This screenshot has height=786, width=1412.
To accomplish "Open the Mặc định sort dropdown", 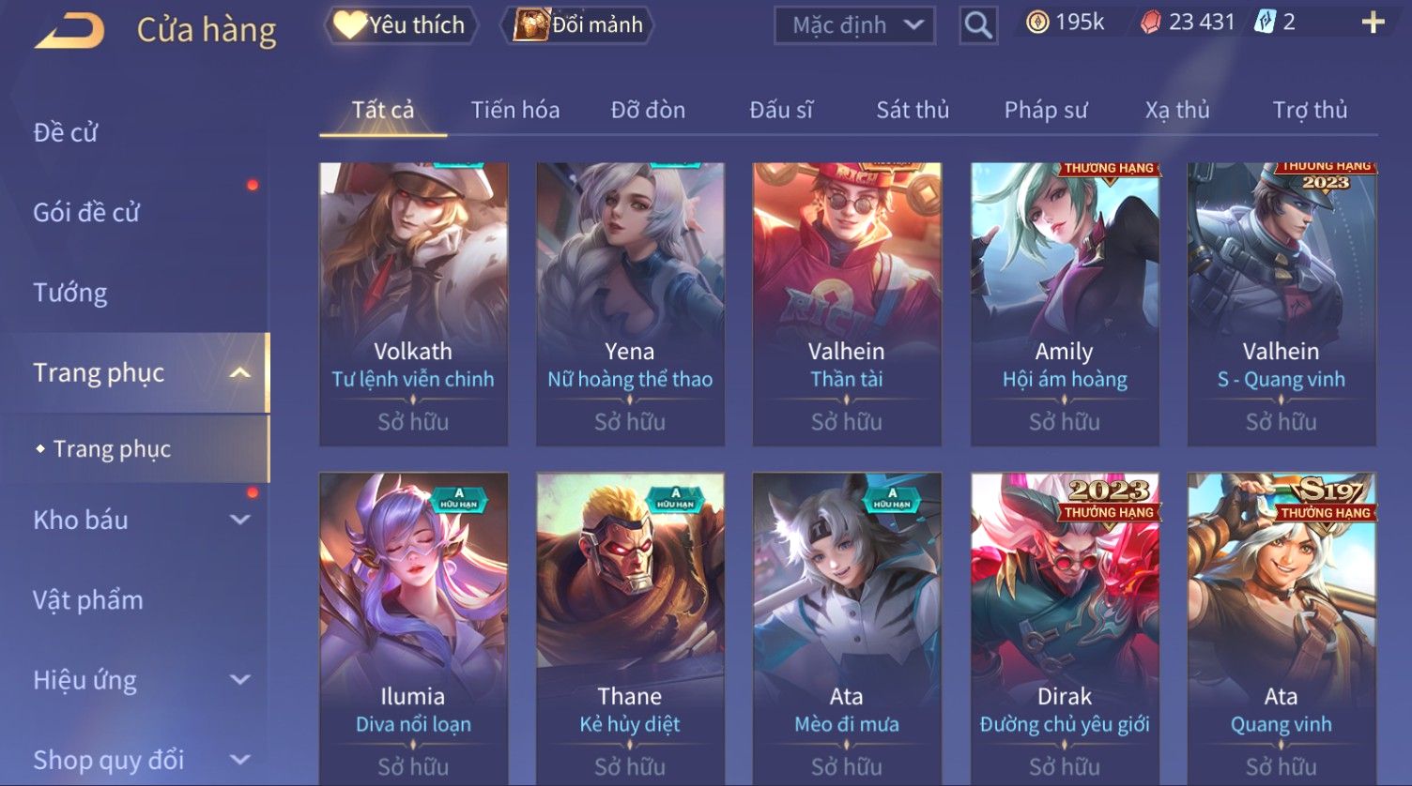I will point(854,25).
